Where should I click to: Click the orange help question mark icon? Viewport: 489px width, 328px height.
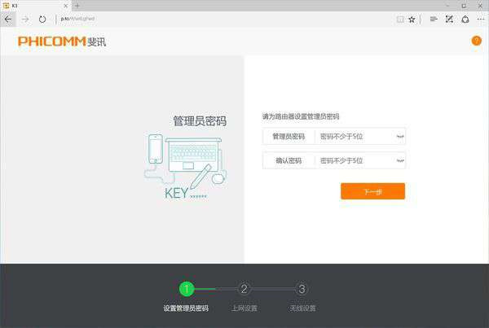tap(476, 41)
